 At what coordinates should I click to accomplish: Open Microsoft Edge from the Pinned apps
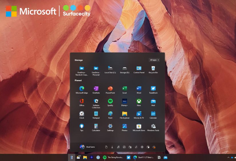(x=82, y=89)
